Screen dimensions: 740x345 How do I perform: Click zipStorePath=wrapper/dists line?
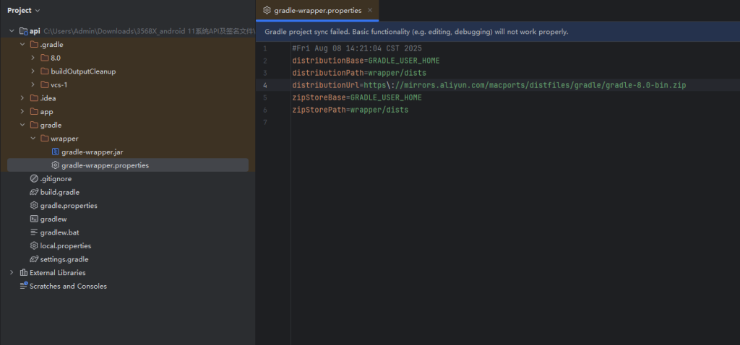350,110
